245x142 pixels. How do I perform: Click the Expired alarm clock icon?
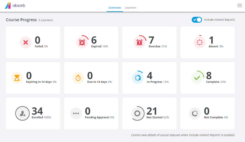tap(82, 42)
